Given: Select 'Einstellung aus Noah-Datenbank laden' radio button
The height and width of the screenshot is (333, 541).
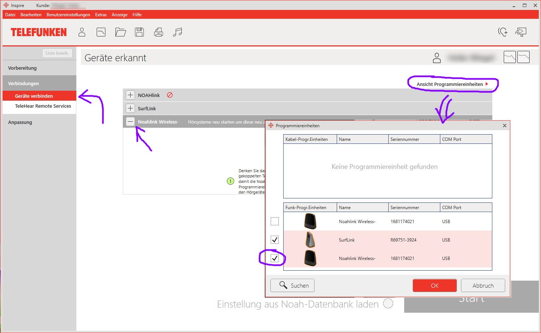Looking at the screenshot, I should click(x=388, y=303).
